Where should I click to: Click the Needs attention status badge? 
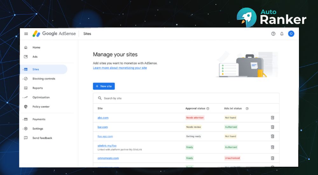click(195, 118)
